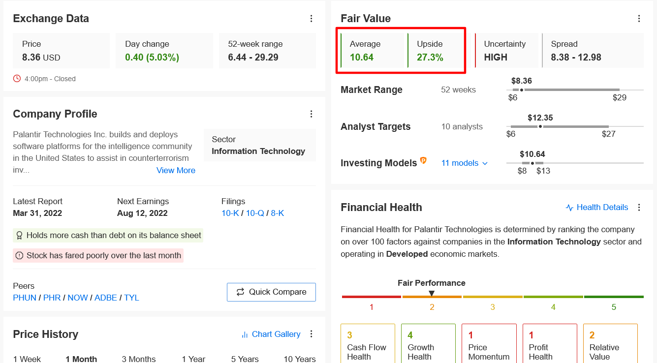Expand the 11 models dropdown

click(x=464, y=163)
